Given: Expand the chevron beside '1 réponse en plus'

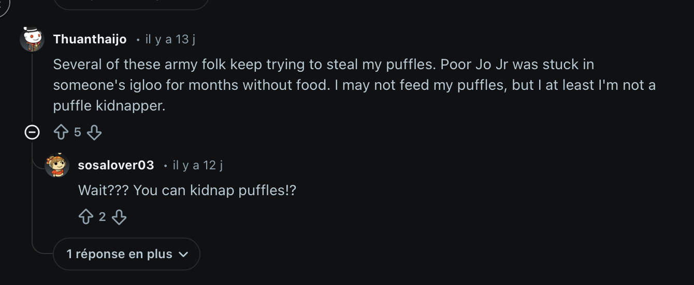Looking at the screenshot, I should pyautogui.click(x=182, y=254).
